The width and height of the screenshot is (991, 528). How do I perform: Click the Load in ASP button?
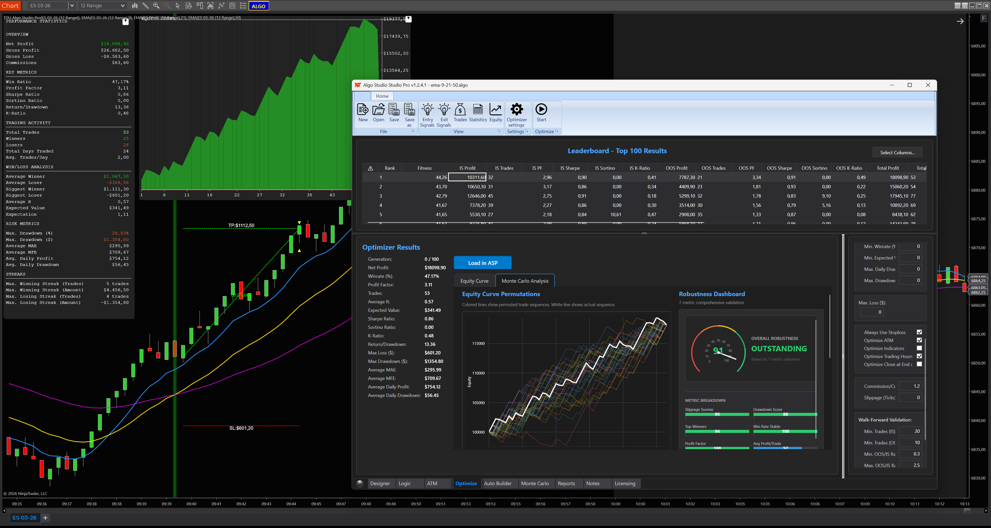(482, 263)
